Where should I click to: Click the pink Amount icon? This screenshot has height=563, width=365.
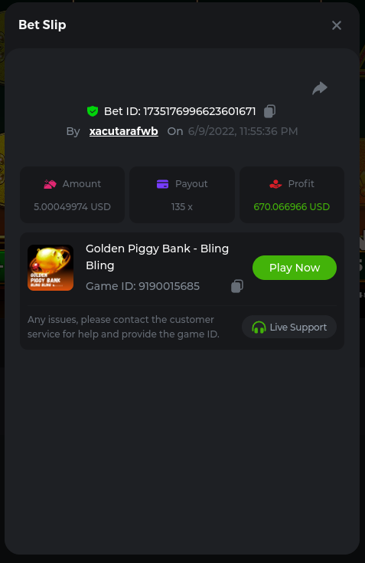50,184
